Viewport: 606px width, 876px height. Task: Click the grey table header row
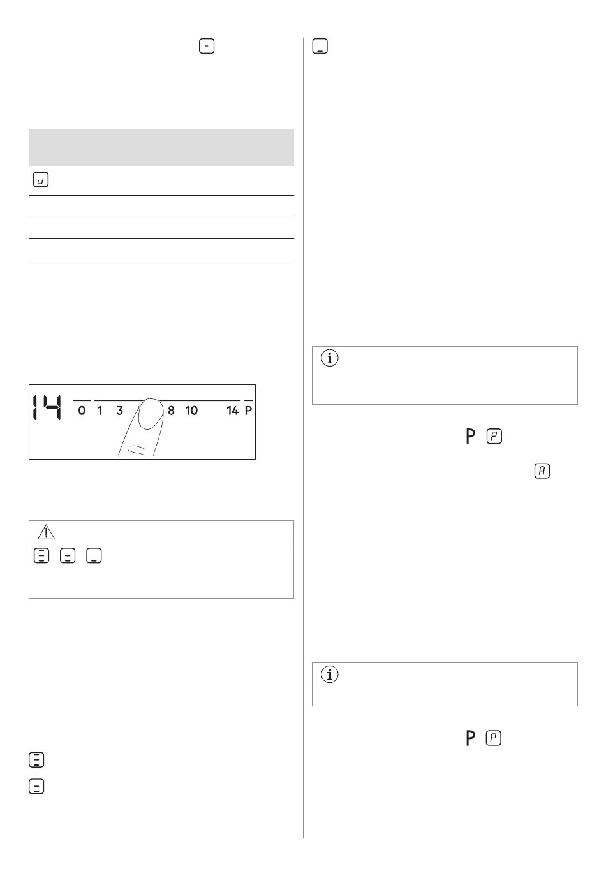[161, 148]
